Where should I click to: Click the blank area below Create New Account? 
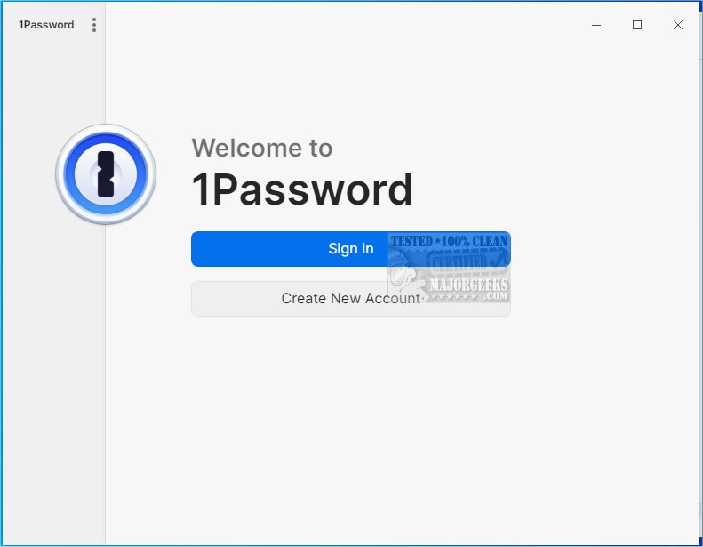click(x=350, y=426)
